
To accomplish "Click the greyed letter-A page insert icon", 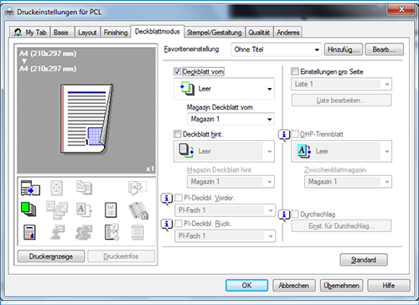I will pos(84,209).
